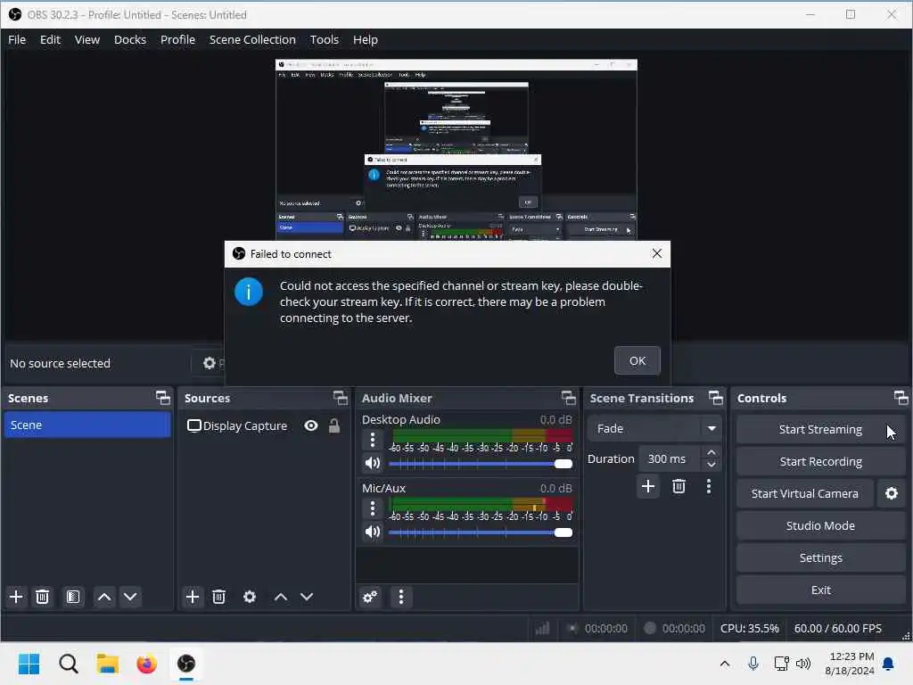Click OK in Failed to connect dialog
The image size is (913, 685).
tap(637, 360)
